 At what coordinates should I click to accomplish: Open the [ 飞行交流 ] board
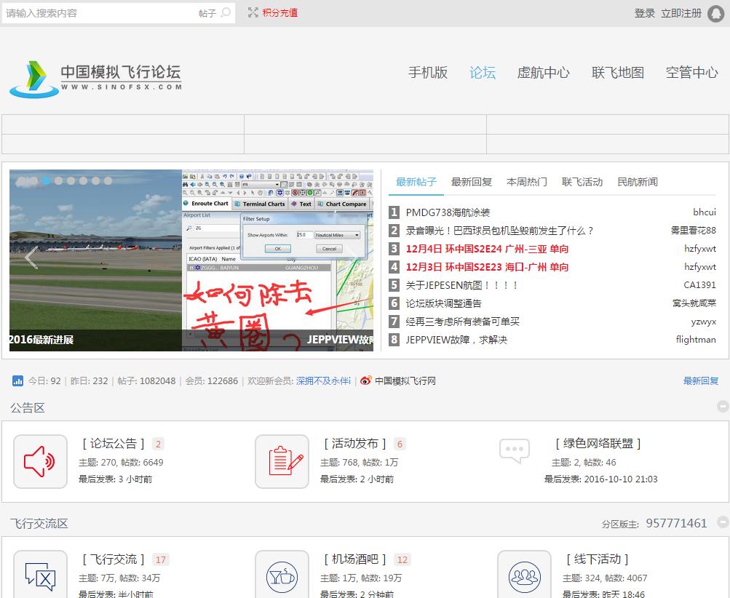[x=114, y=559]
